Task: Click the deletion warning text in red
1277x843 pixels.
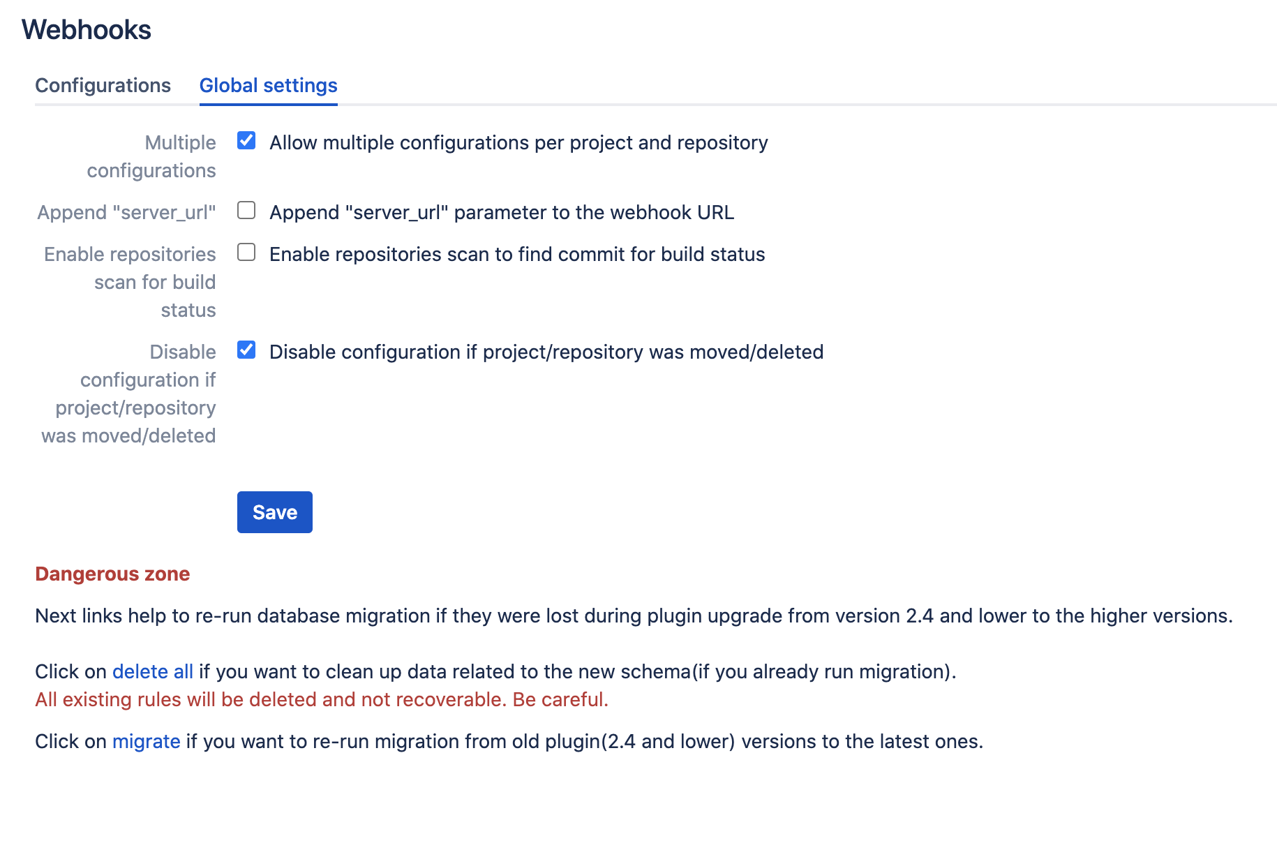Action: (321, 699)
